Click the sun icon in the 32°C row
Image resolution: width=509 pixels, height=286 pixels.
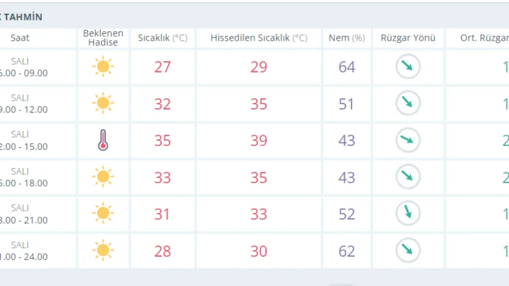[103, 104]
